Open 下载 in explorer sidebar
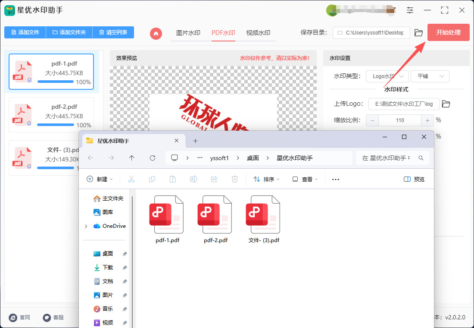The height and width of the screenshot is (328, 474). click(x=103, y=268)
